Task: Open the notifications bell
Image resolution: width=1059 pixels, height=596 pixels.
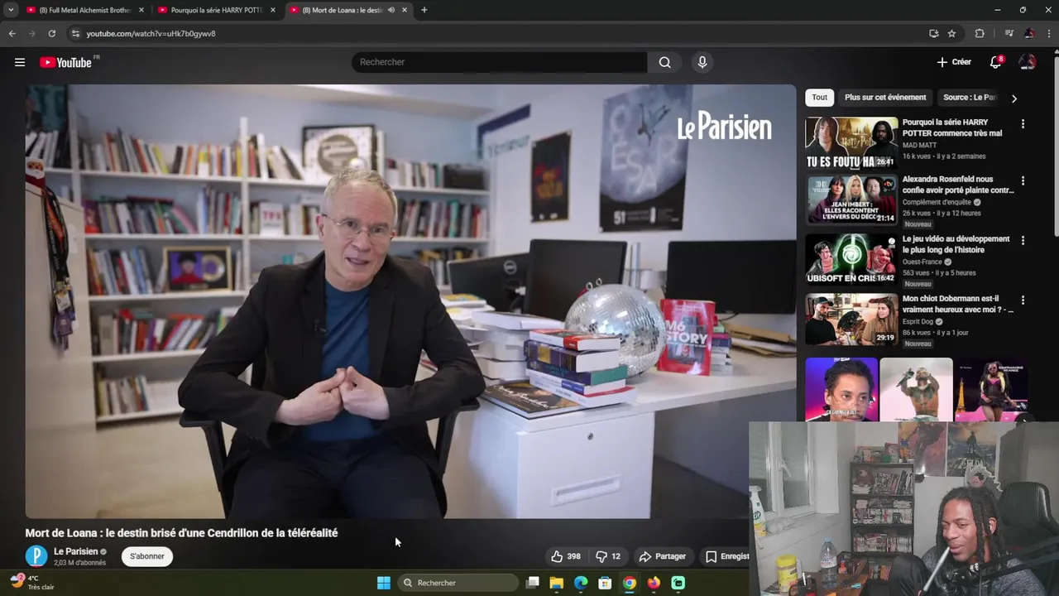Action: [996, 62]
